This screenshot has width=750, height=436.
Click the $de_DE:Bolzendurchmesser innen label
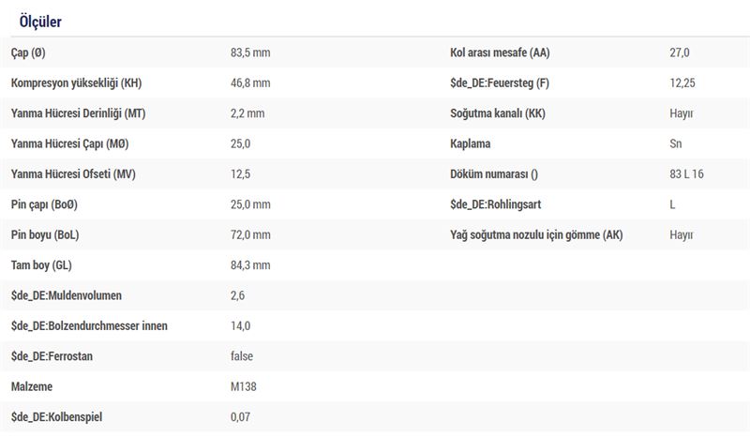[89, 326]
